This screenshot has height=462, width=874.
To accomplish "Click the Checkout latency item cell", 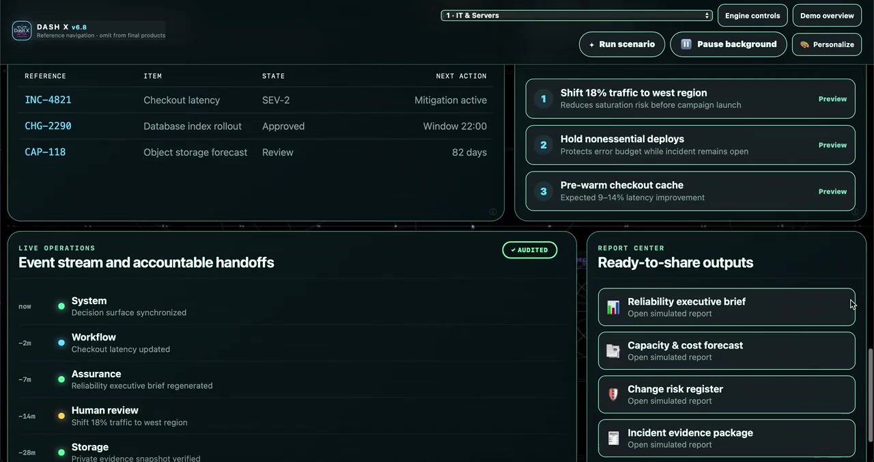I will point(182,100).
